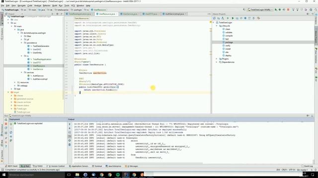The image size is (318, 178).
Task: Open Task View in the Windows taskbar
Action: point(69,175)
